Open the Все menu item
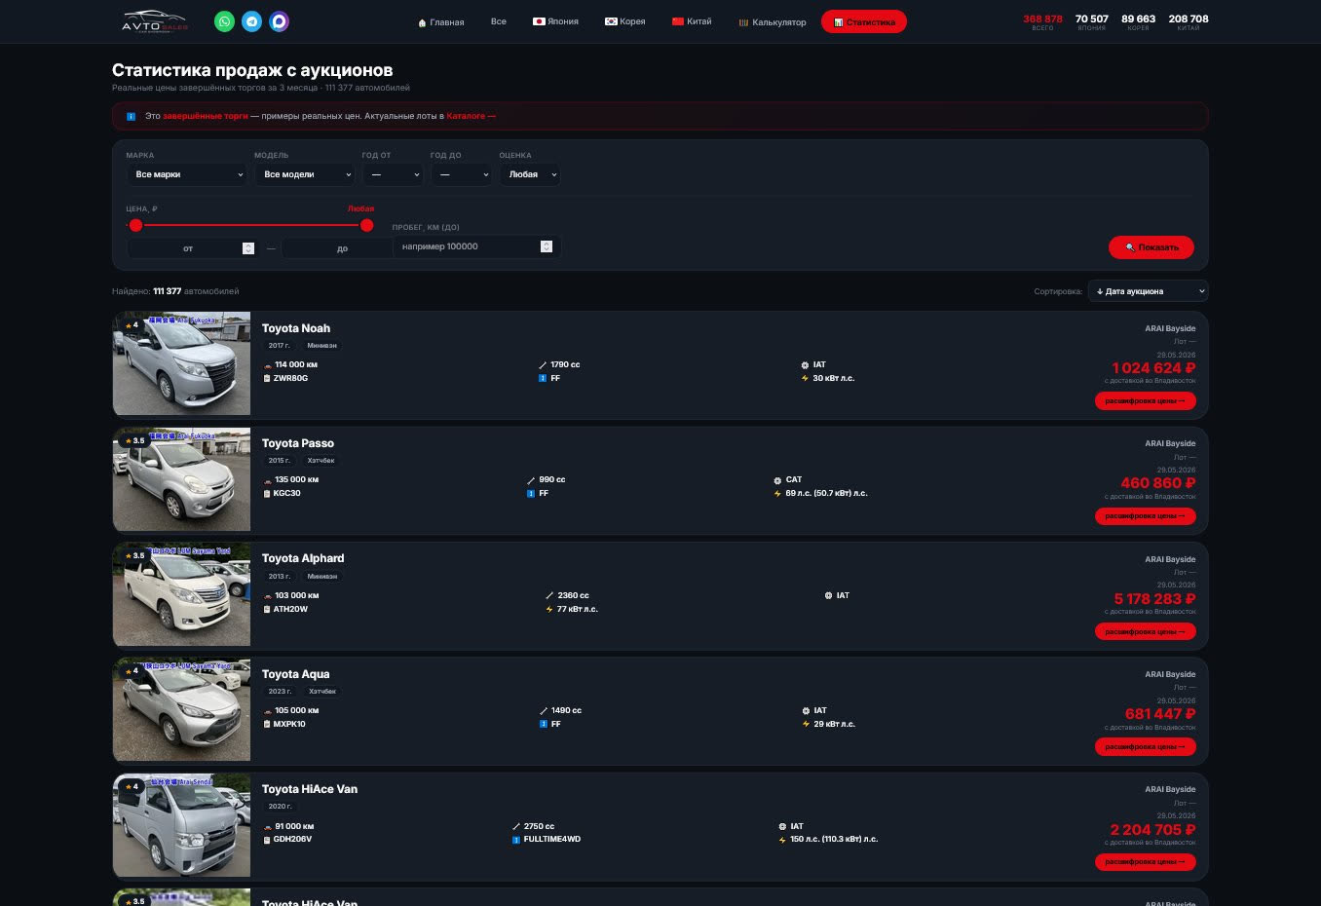 [499, 21]
